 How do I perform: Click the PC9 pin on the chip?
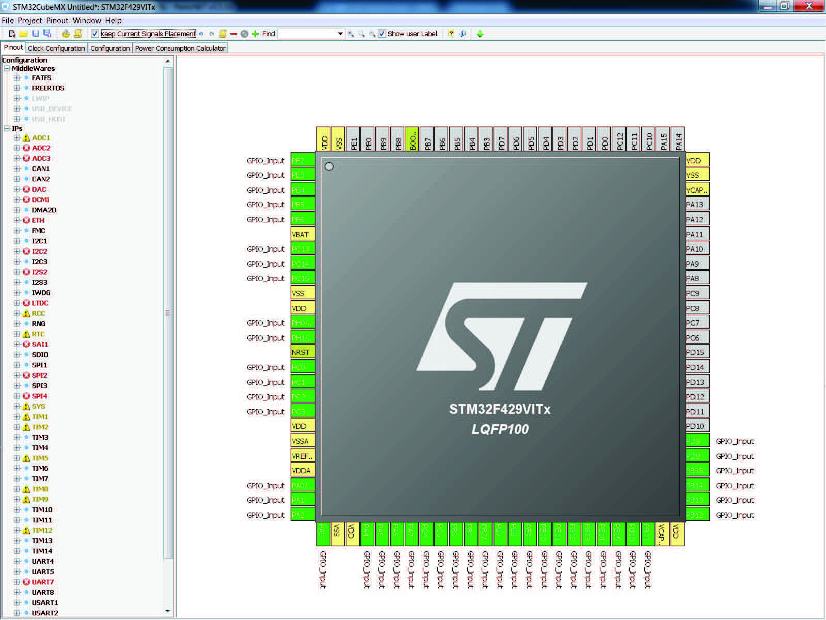[x=697, y=293]
